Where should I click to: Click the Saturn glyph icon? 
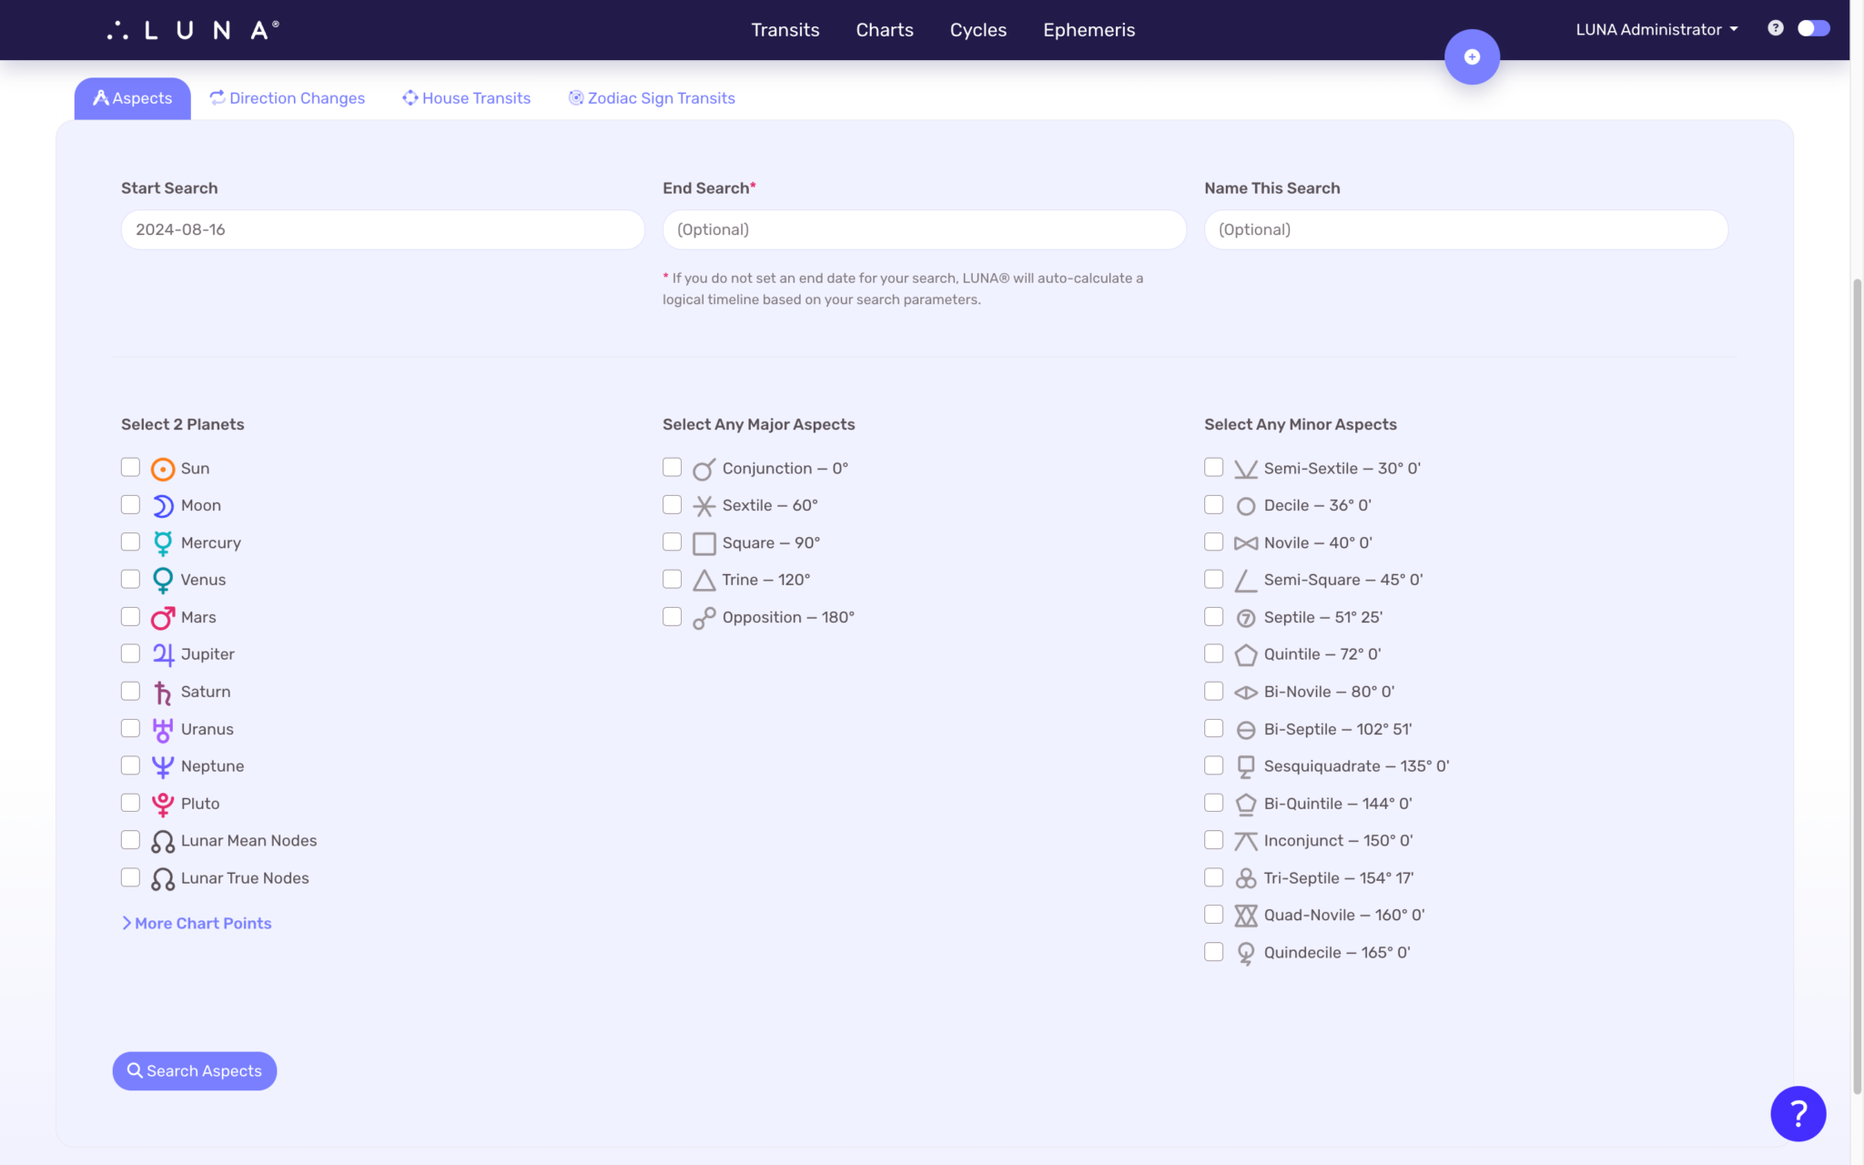pos(162,692)
